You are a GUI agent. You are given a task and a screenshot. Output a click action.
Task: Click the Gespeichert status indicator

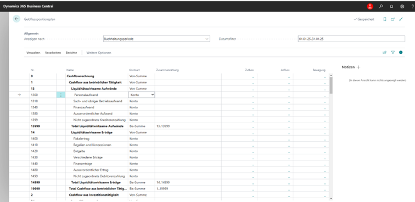(x=364, y=19)
